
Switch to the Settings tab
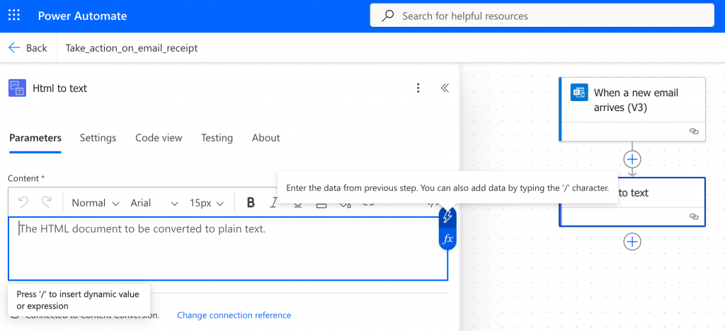(98, 138)
